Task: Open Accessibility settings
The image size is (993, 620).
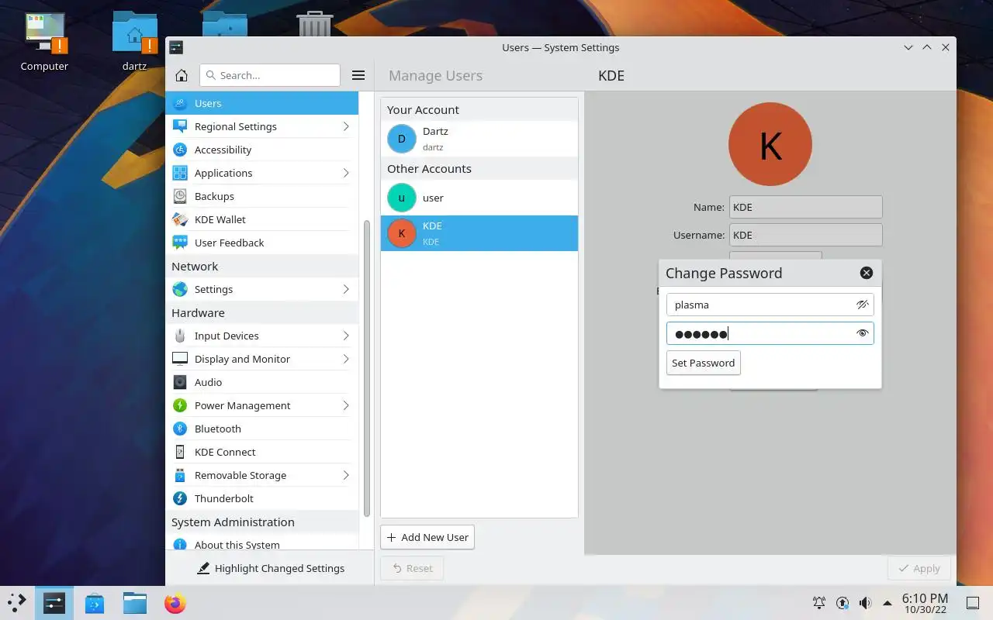Action: click(262, 150)
